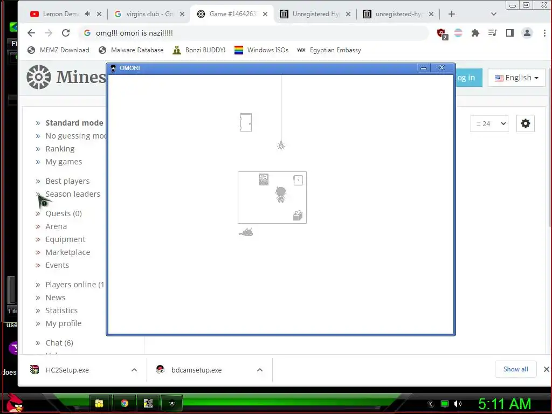This screenshot has height=414, width=552.
Task: Click the tissue box in OMORI's room
Action: point(298,216)
